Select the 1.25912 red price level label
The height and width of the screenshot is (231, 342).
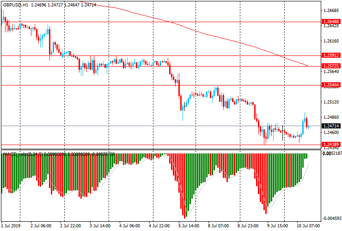[331, 55]
